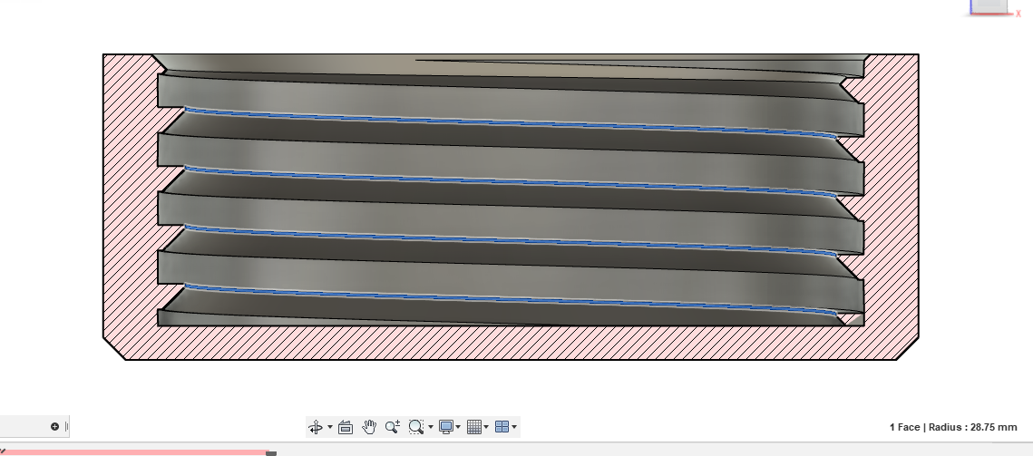This screenshot has height=456, width=1033.
Task: Activate the Look At tool
Action: tap(346, 427)
